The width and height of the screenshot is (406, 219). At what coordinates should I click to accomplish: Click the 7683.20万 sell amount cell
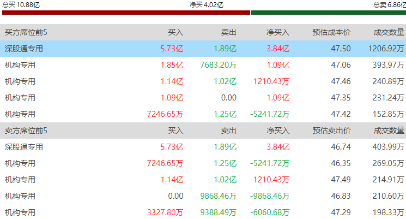click(x=219, y=65)
